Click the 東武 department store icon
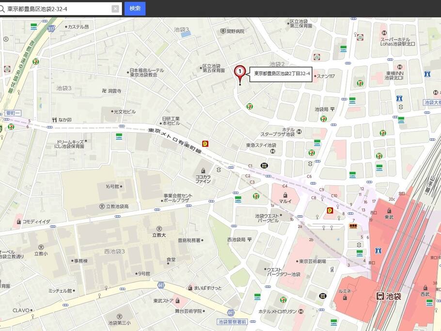The height and width of the screenshot is (331, 441). click(x=389, y=211)
